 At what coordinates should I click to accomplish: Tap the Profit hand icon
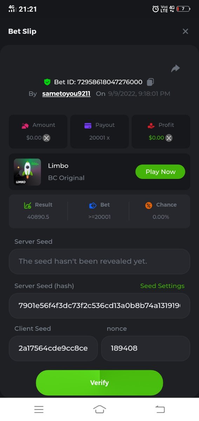click(151, 125)
